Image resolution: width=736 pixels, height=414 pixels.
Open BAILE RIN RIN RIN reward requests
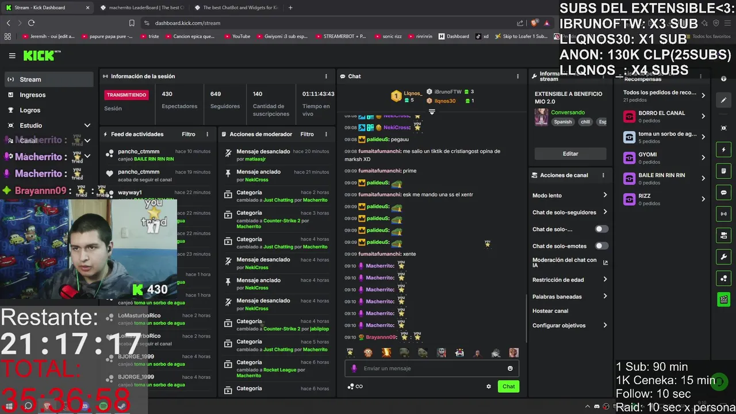click(664, 179)
